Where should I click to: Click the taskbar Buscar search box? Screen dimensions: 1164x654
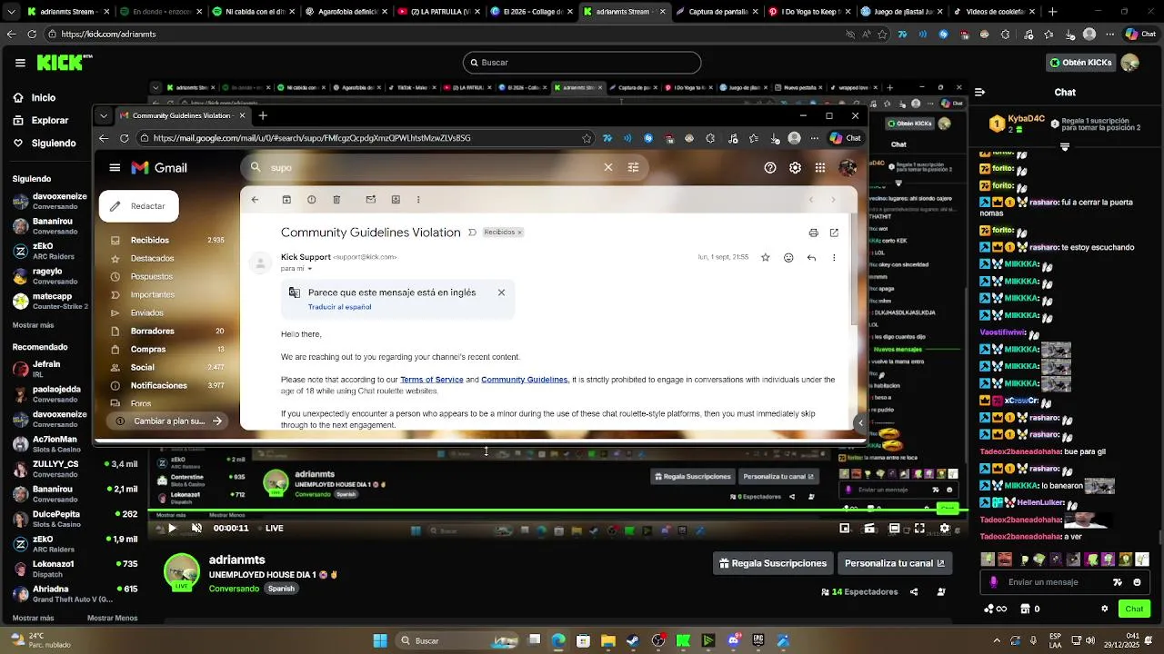click(458, 640)
